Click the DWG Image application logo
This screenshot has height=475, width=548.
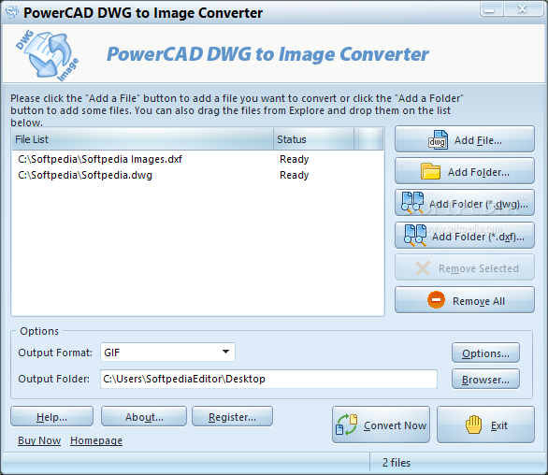[47, 55]
